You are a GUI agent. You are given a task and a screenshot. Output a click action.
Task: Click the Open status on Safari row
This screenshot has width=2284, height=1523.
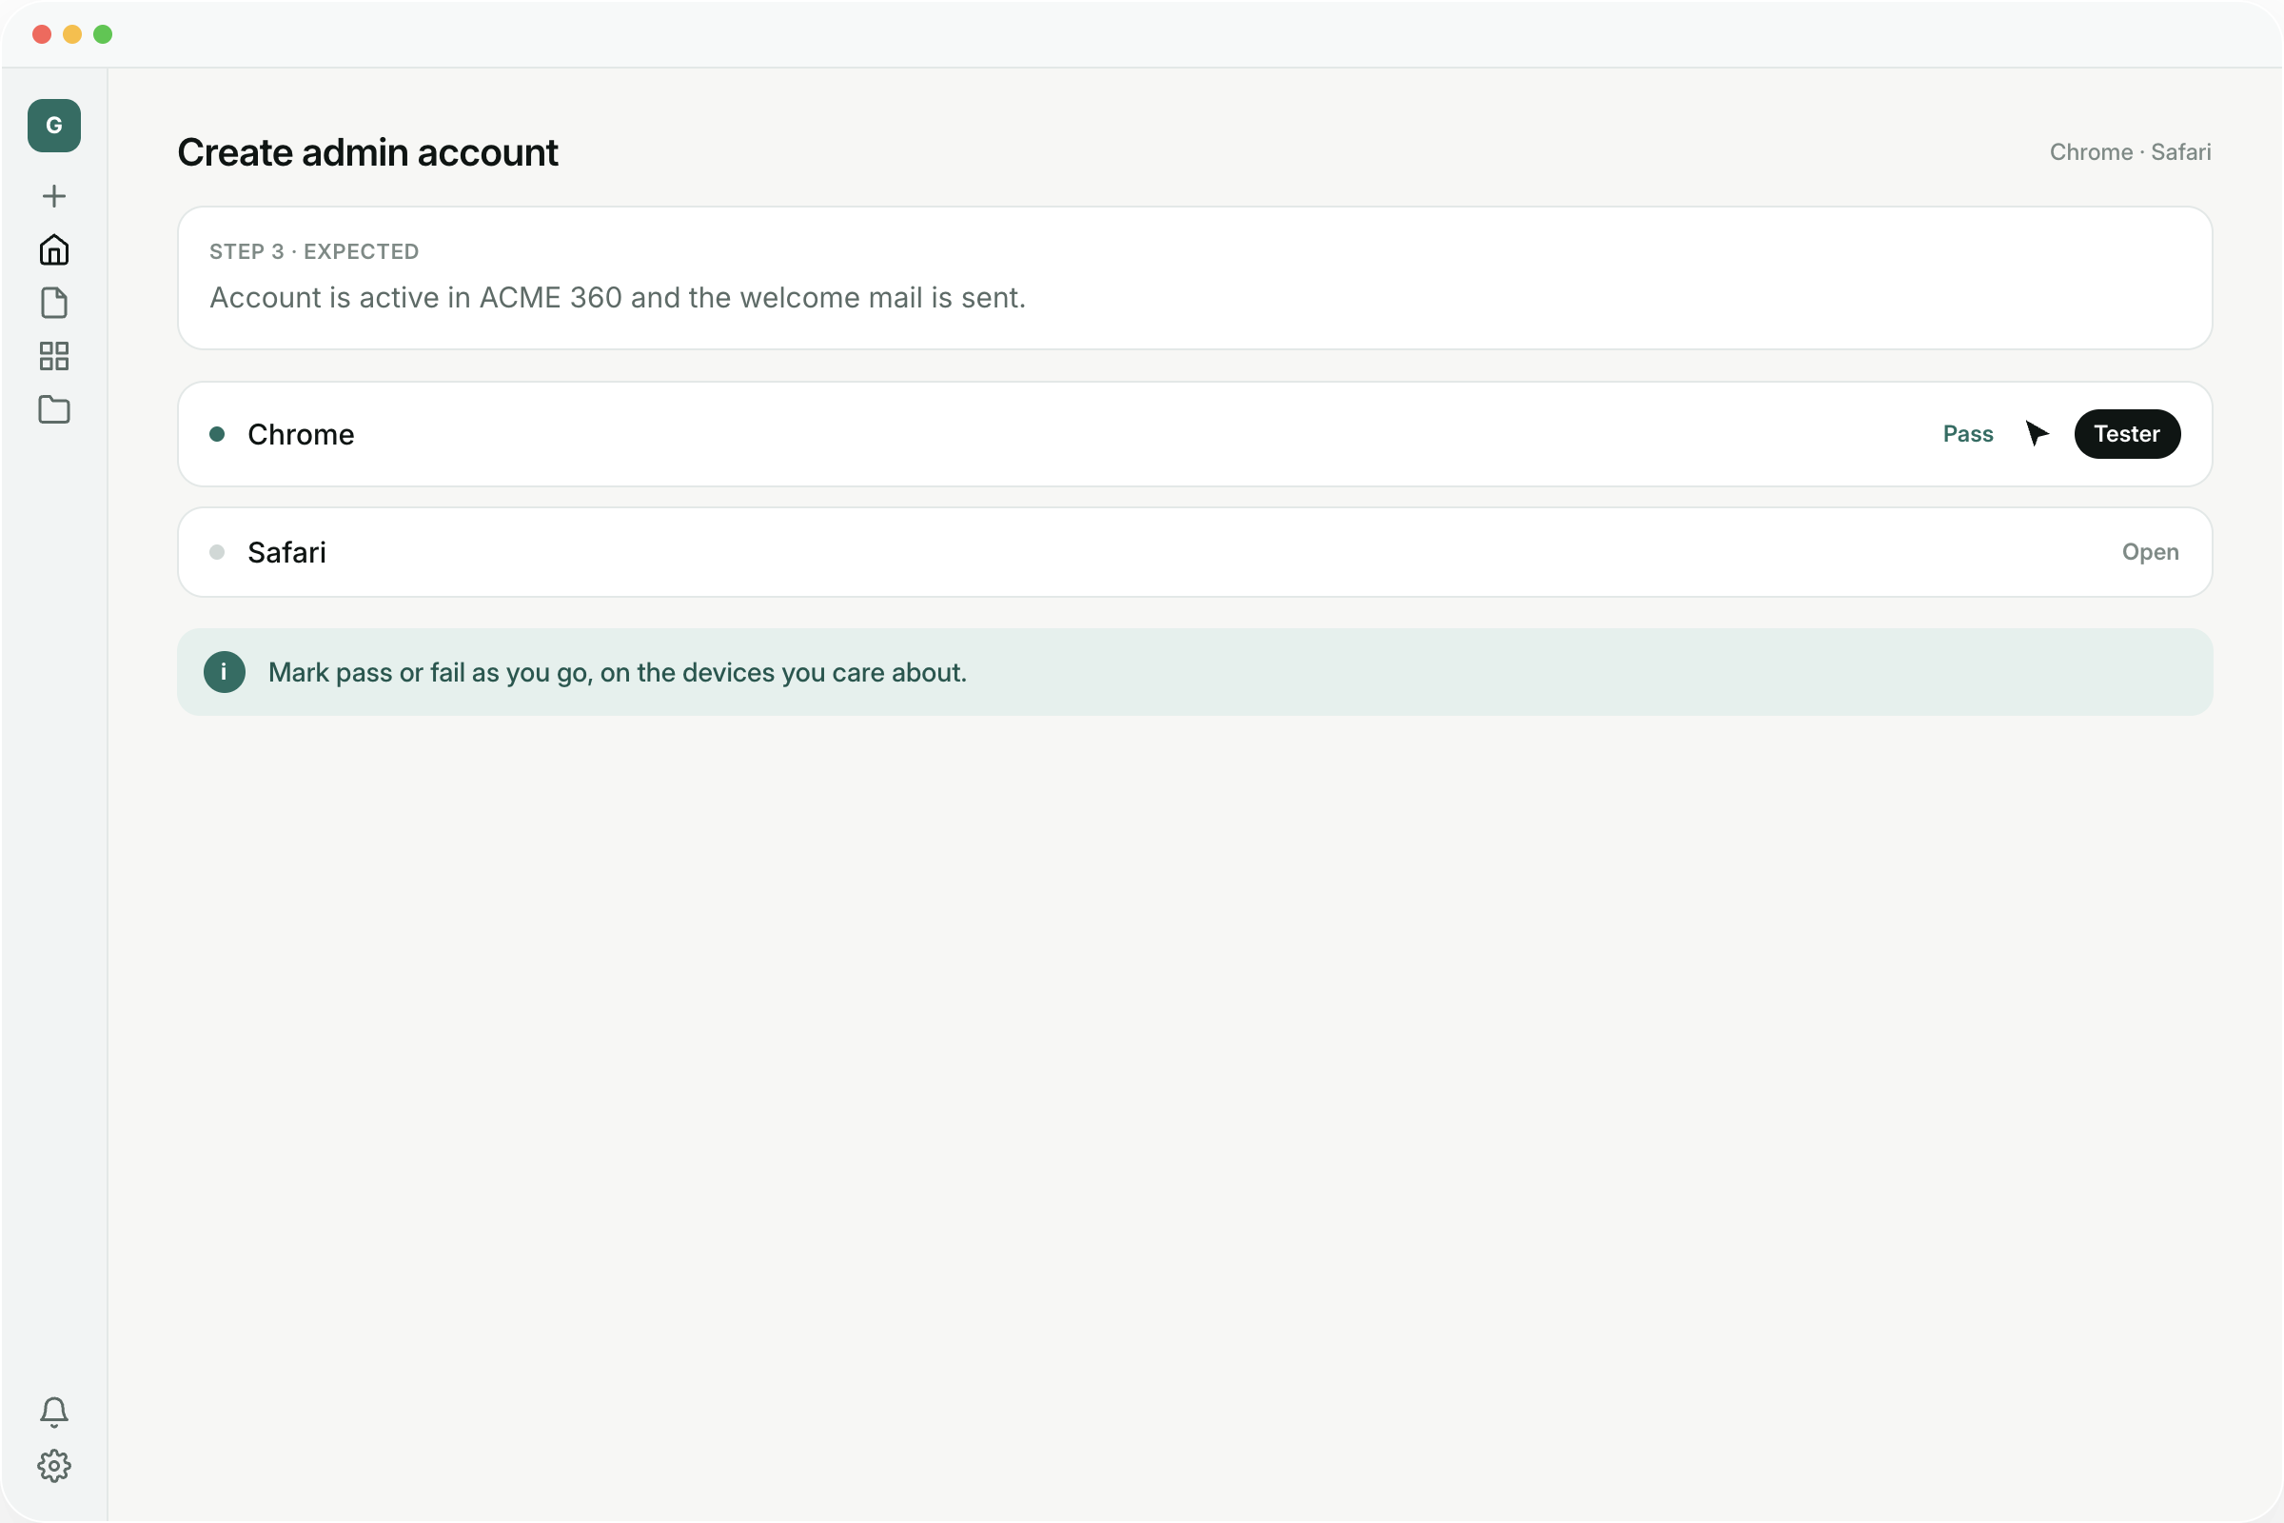(x=2150, y=552)
